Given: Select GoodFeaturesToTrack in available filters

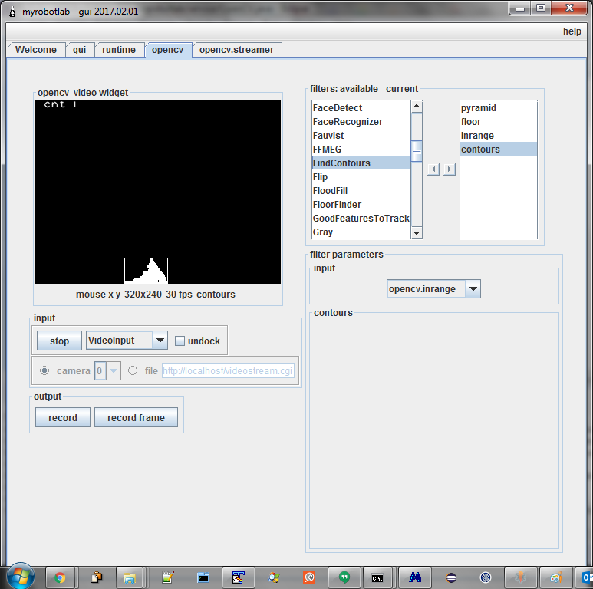Looking at the screenshot, I should [361, 218].
